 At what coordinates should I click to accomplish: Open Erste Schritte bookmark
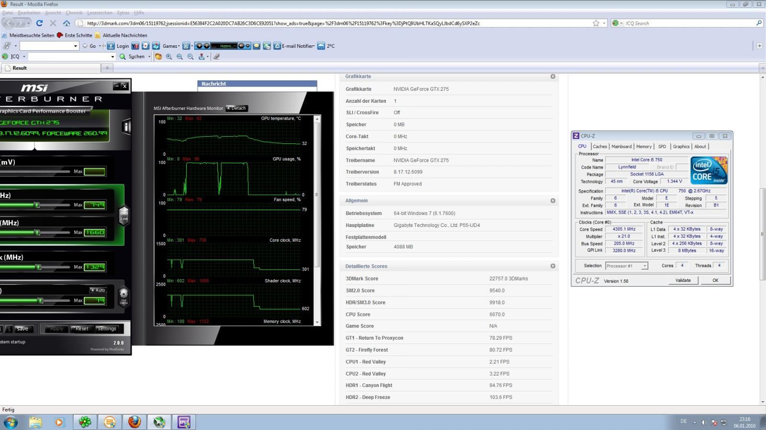click(x=74, y=35)
